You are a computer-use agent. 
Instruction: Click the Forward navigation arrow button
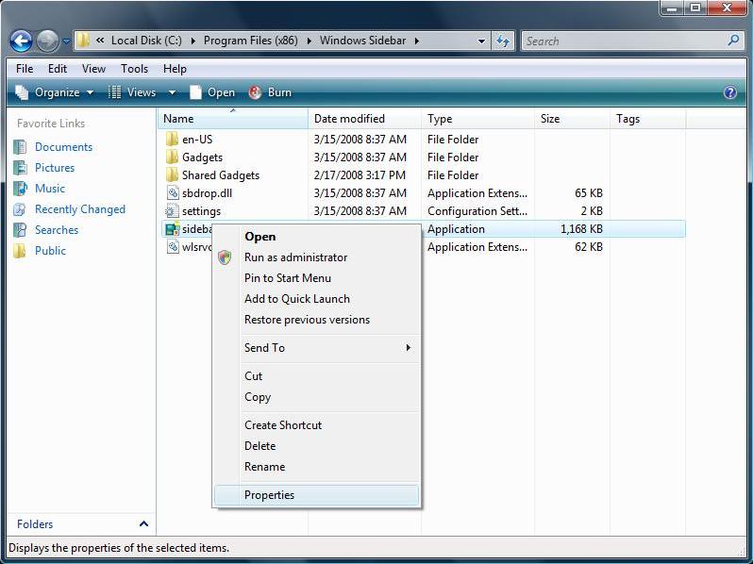(x=47, y=41)
